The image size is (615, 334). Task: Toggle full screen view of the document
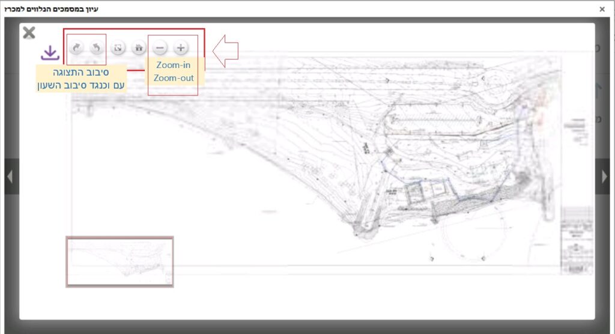tap(118, 48)
